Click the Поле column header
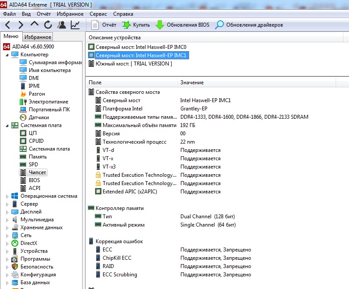Screen dimensions: 349x289 coord(131,83)
